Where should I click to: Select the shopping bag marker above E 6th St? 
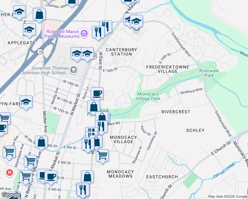pos(87,177)
